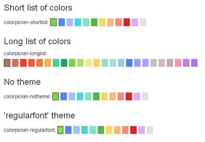This screenshot has width=205, height=142.
Task: Pick the orange swatch in colorpicker-notheme row
Action: pyautogui.click(x=113, y=96)
